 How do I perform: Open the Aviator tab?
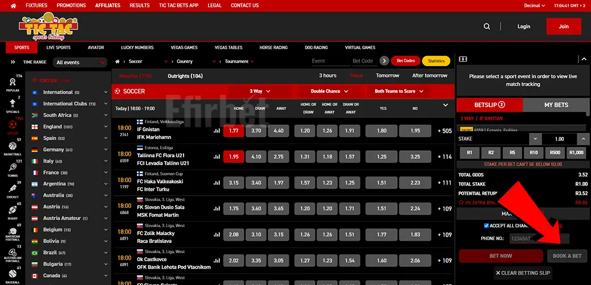(95, 48)
